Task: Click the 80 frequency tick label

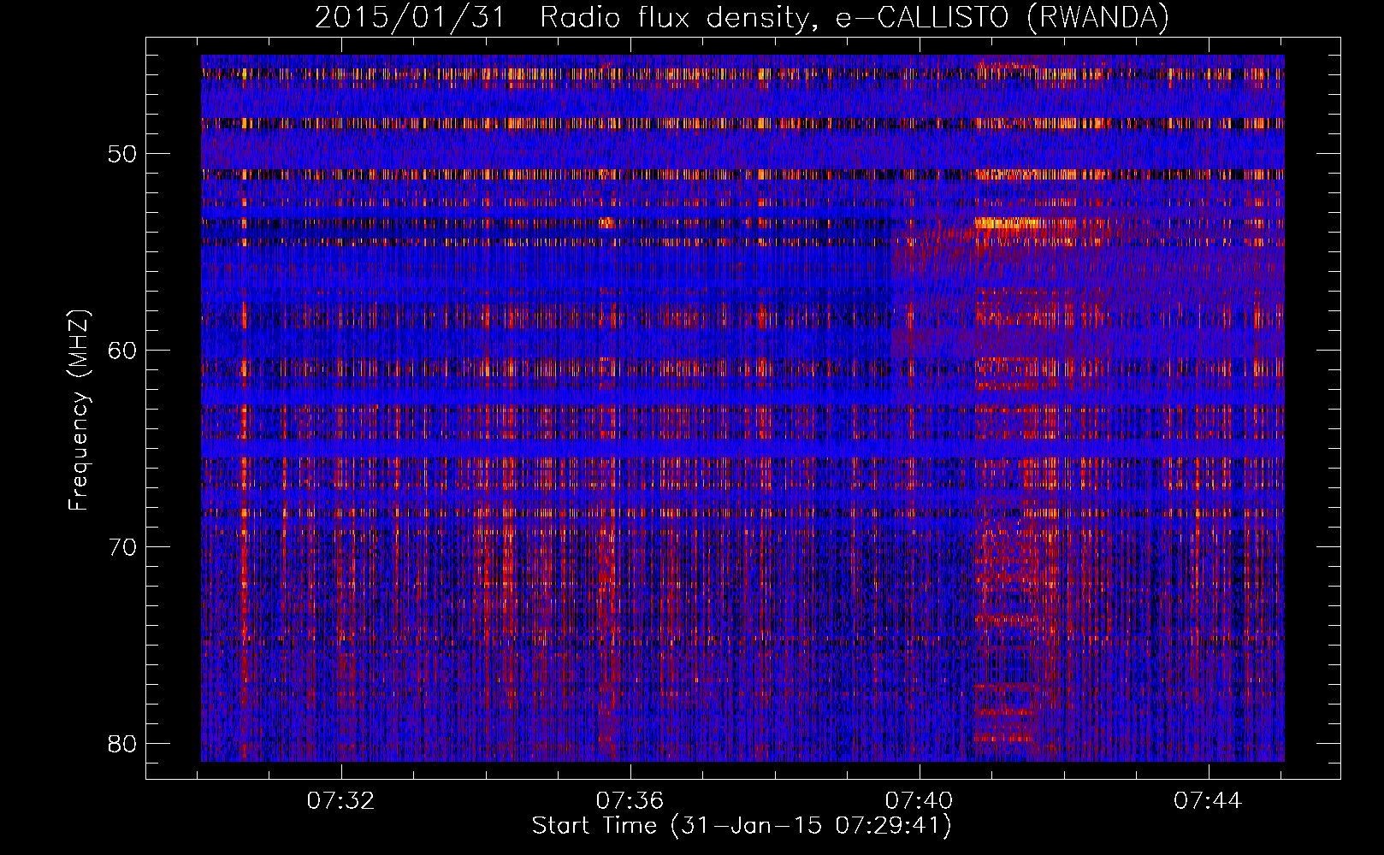Action: coord(123,744)
